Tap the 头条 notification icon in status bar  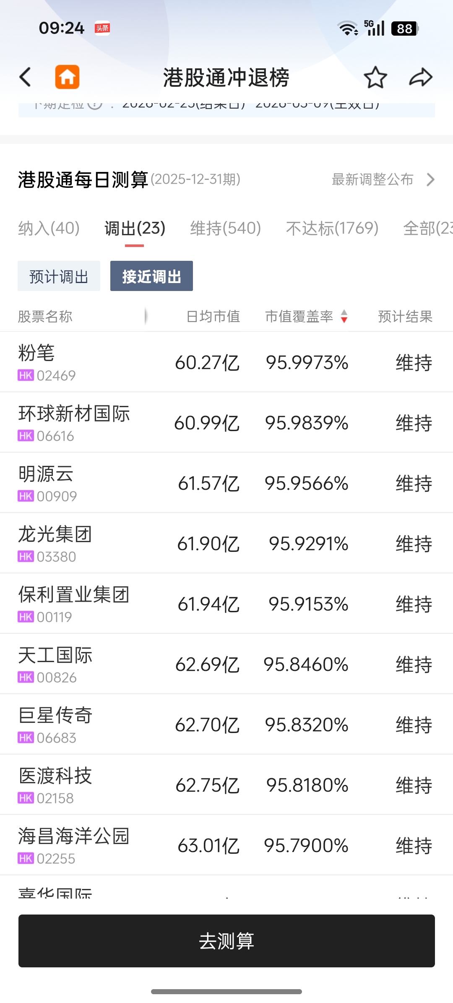tap(102, 28)
